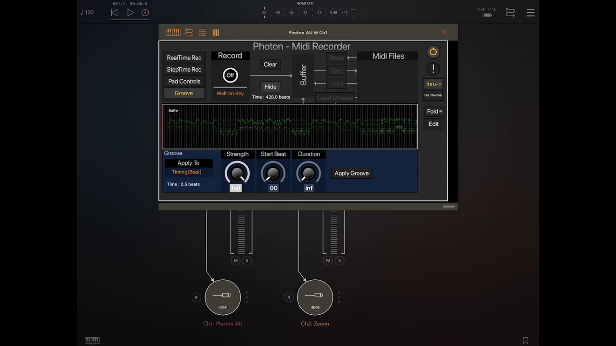Open the three-dot menu beside Ch1 node
The width and height of the screenshot is (616, 346).
click(x=247, y=297)
